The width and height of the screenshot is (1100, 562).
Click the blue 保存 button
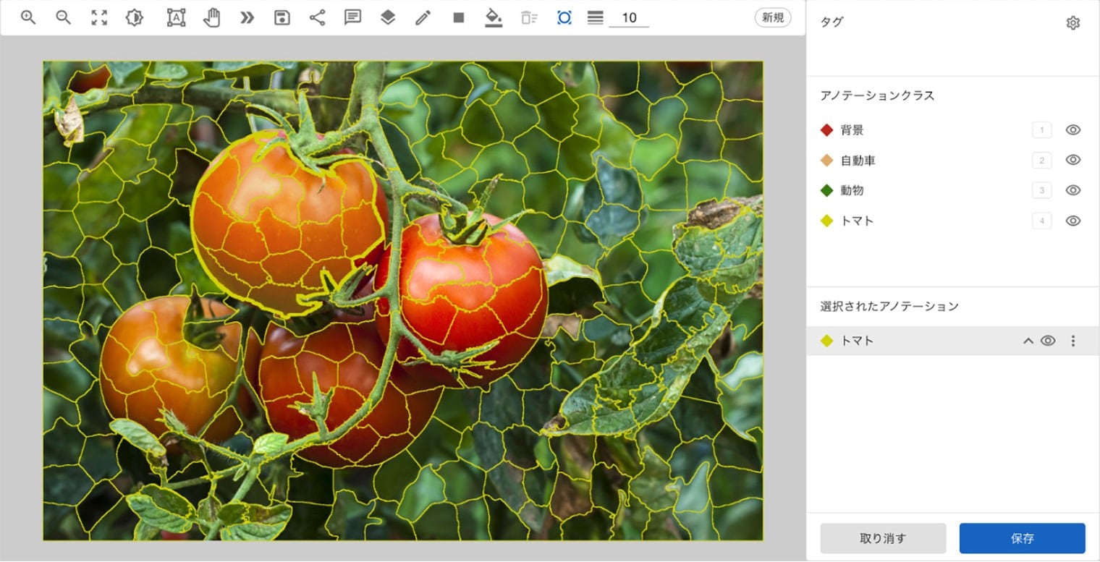[x=1022, y=538]
